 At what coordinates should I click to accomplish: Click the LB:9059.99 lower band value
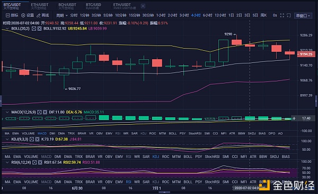click(x=98, y=29)
